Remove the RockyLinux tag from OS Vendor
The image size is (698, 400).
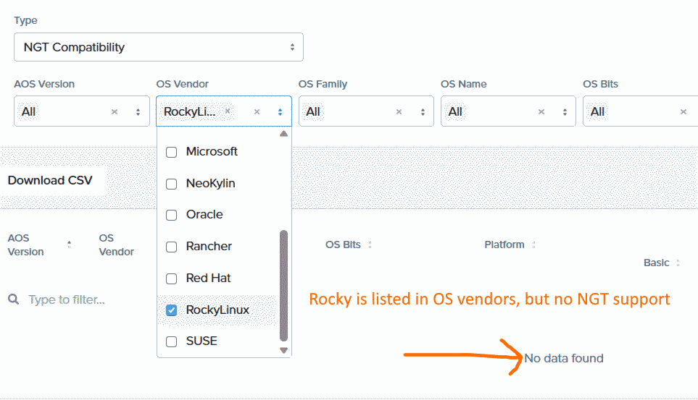pyautogui.click(x=228, y=111)
